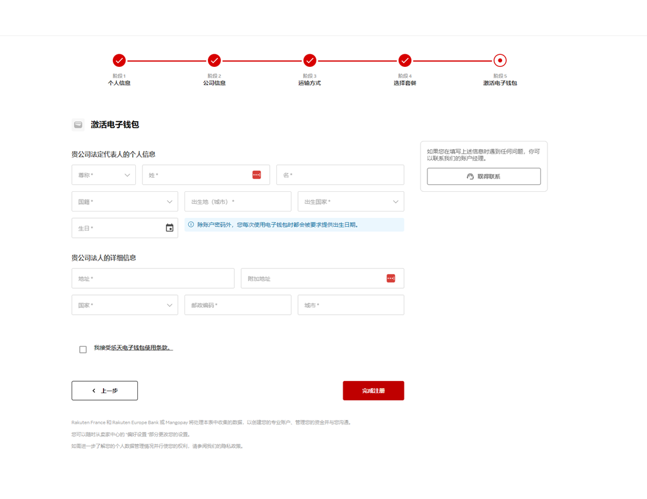Click inside the 邮政编码 postal code field
The image size is (647, 499).
point(237,305)
